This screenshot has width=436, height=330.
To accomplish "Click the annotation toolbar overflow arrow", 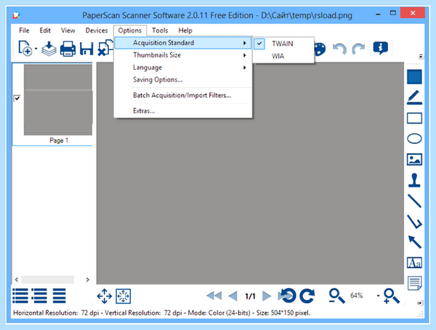I will 420,303.
